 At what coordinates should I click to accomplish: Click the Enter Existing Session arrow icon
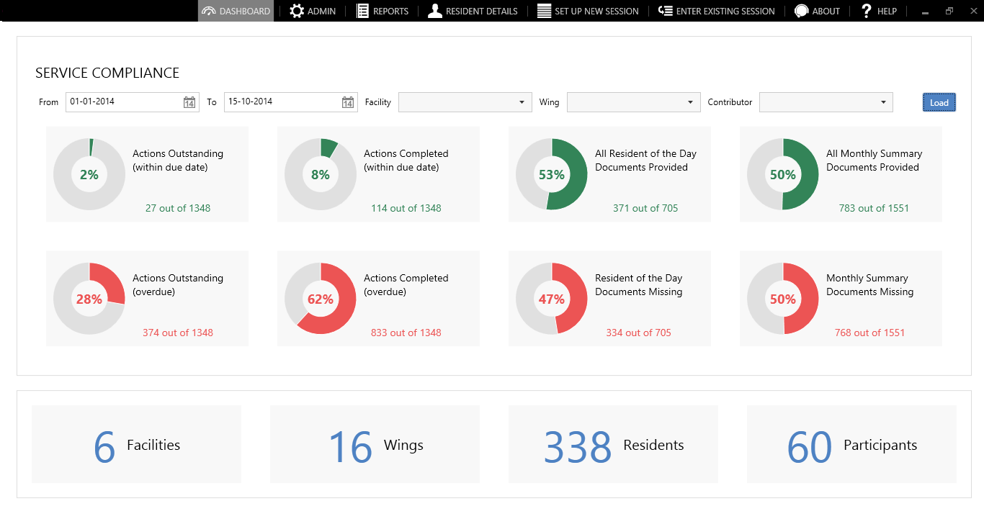pyautogui.click(x=666, y=11)
